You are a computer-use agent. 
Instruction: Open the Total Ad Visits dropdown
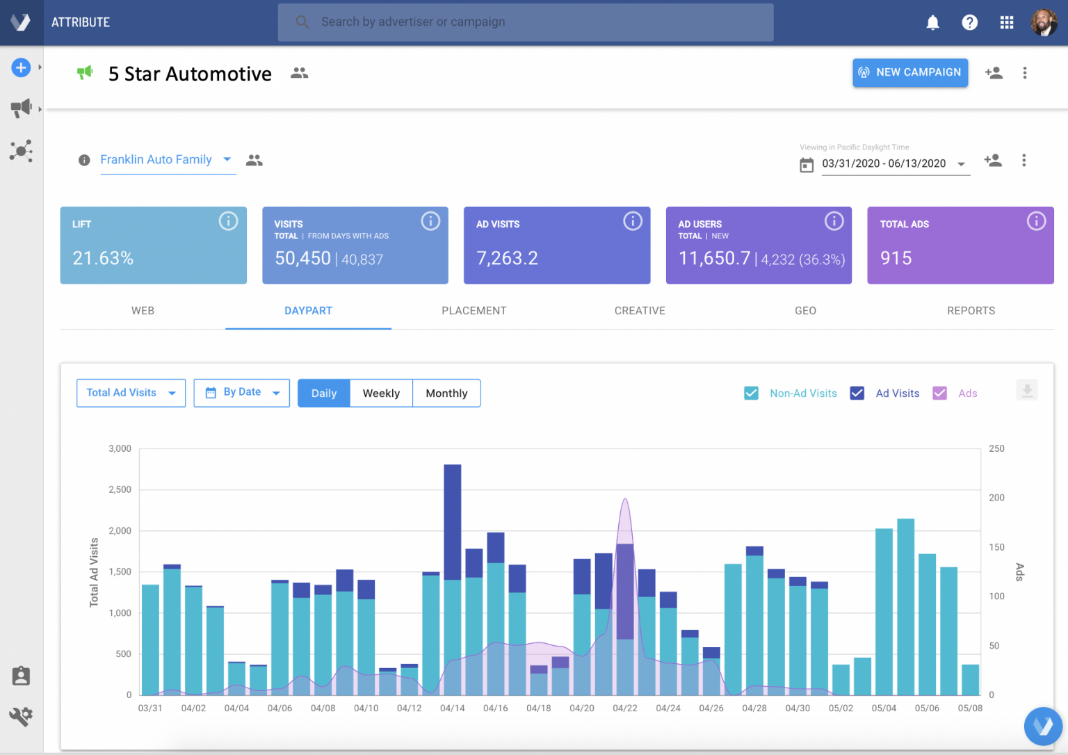tap(131, 393)
